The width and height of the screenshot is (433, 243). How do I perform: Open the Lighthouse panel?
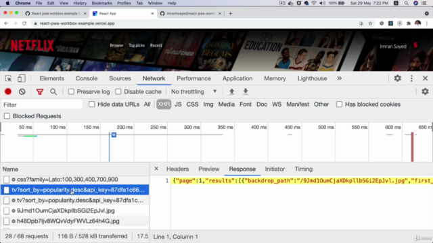point(312,78)
